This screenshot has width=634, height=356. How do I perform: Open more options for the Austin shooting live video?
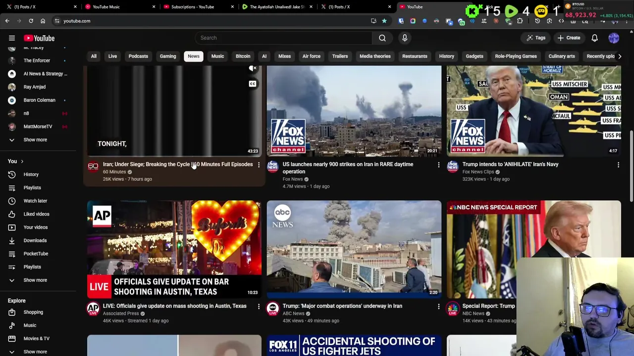(x=259, y=307)
